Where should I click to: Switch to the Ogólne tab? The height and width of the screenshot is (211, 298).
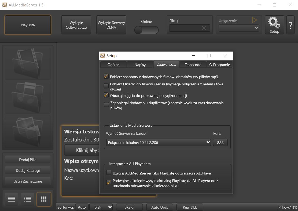pos(113,64)
